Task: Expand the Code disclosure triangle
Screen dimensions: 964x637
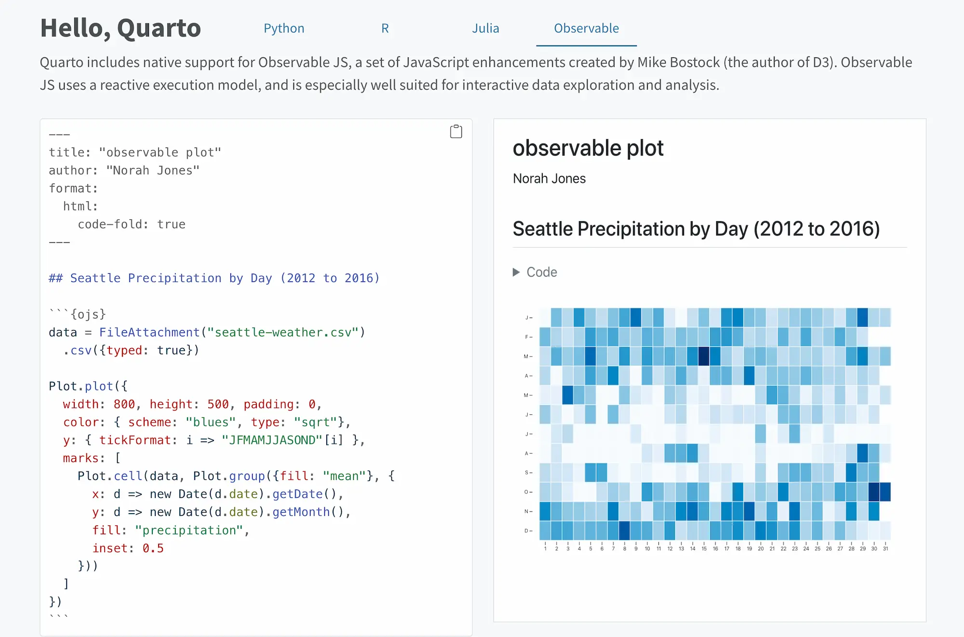Action: (x=516, y=272)
